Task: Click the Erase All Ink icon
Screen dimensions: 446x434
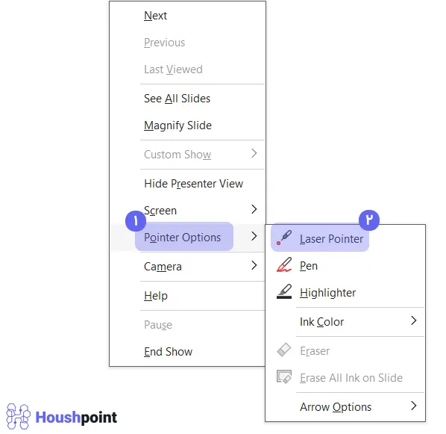Action: click(x=284, y=376)
